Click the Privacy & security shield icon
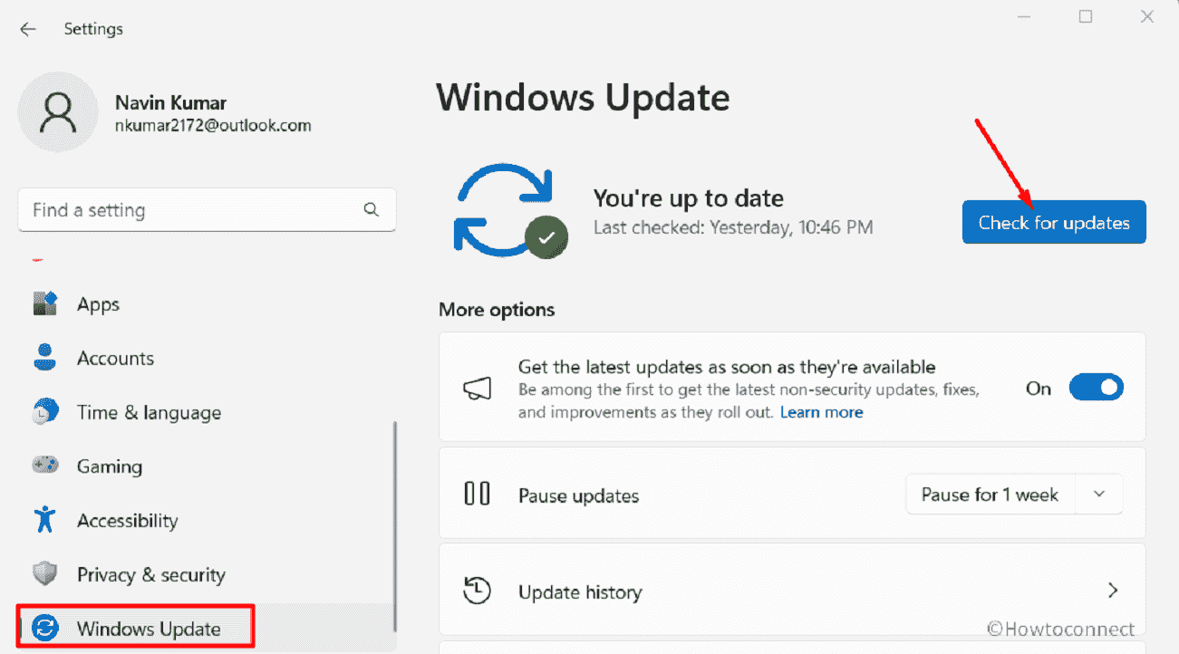The width and height of the screenshot is (1179, 654). coord(44,574)
